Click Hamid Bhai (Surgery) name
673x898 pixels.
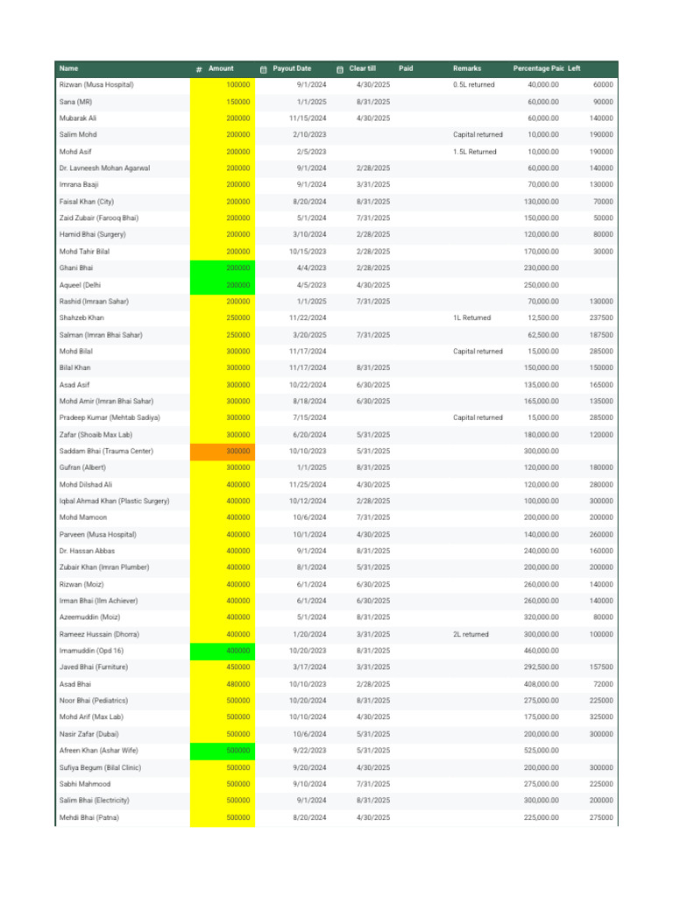point(92,235)
